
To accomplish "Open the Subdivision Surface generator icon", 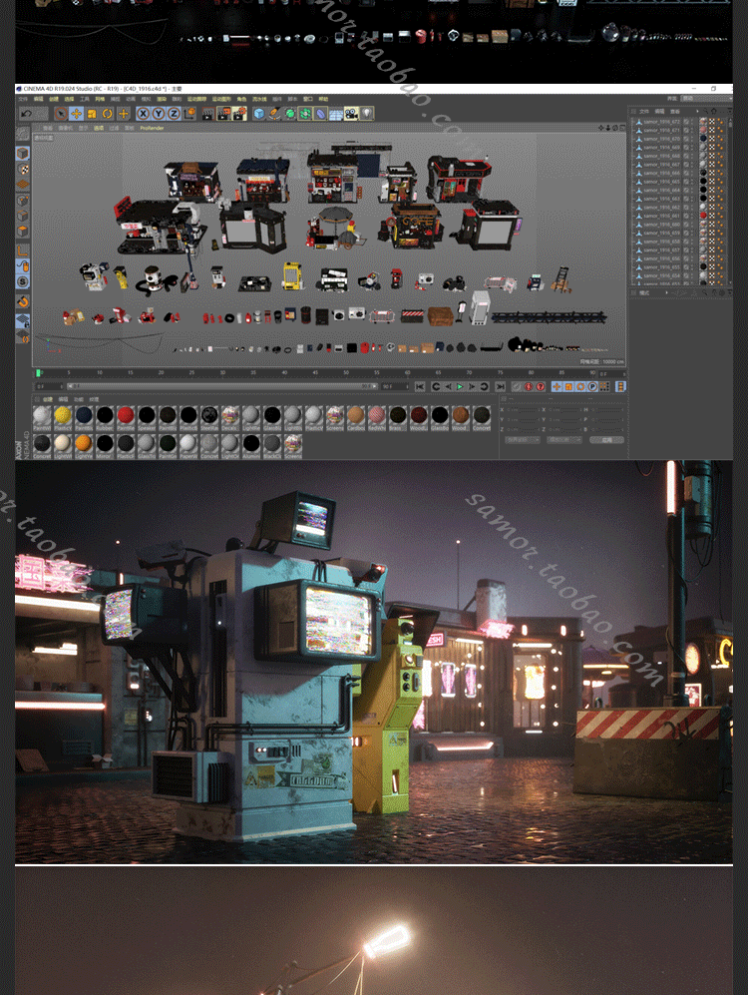I will [289, 114].
